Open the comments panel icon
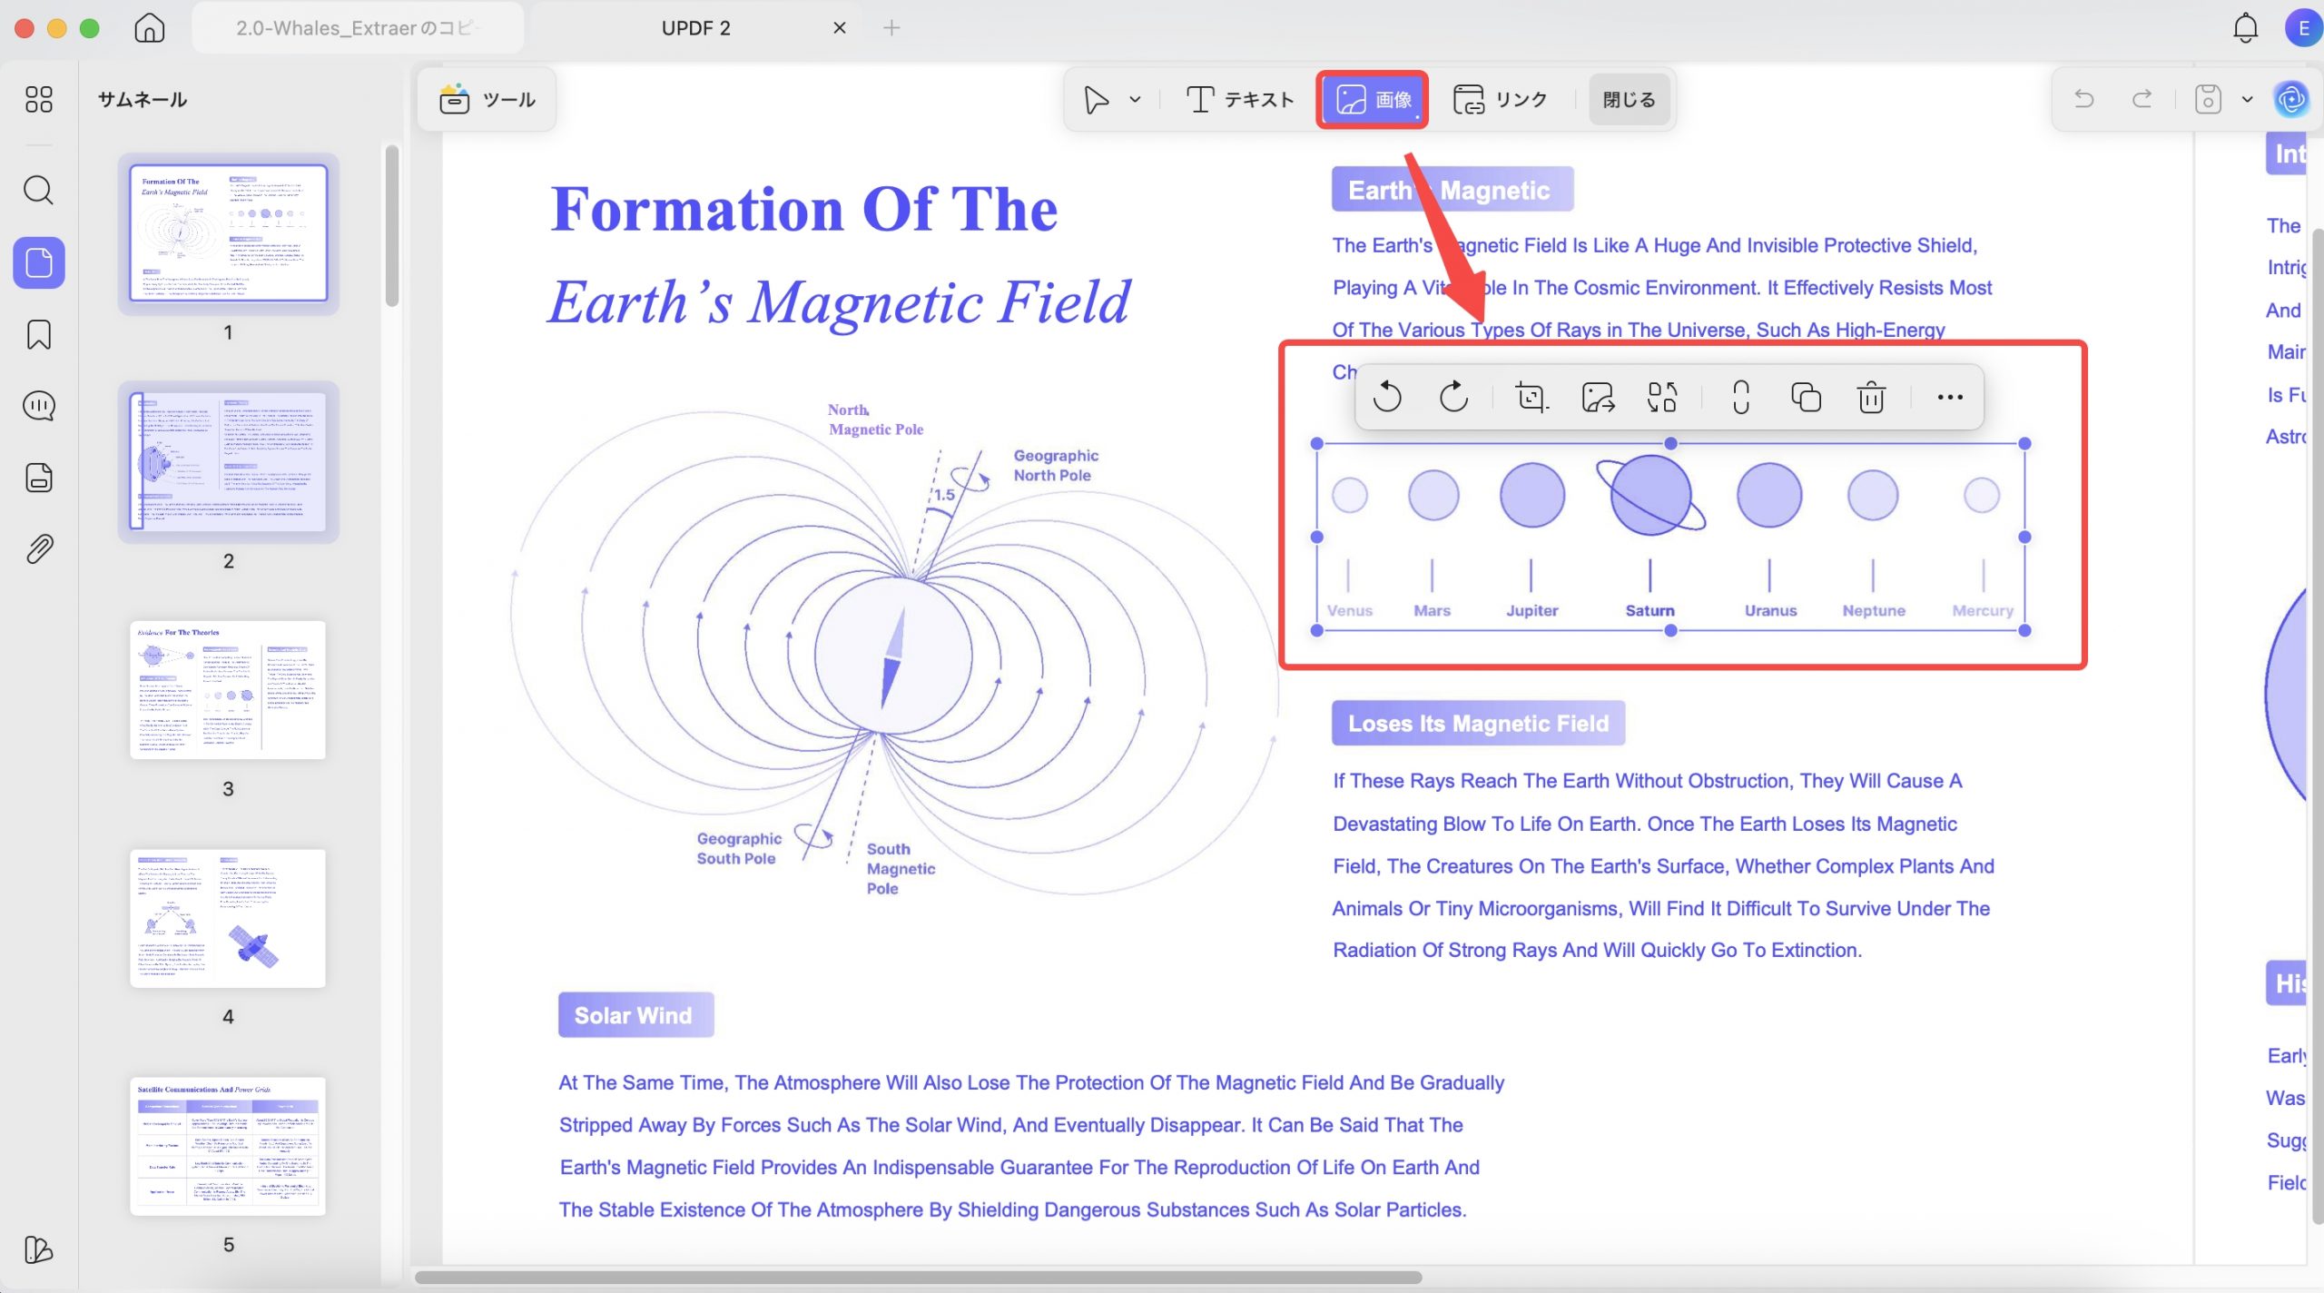 tap(38, 406)
